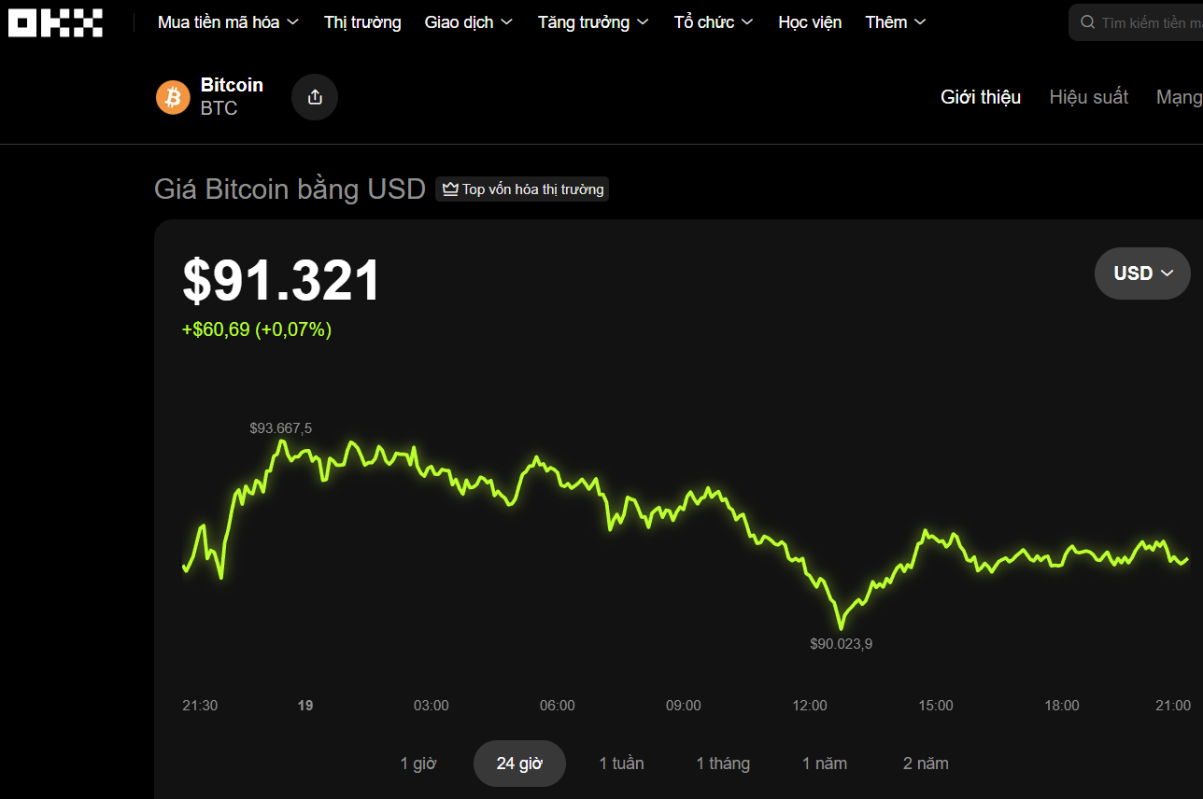Screen dimensions: 1203x799
Task: Switch to the Hiệu suất tab
Action: (1088, 97)
